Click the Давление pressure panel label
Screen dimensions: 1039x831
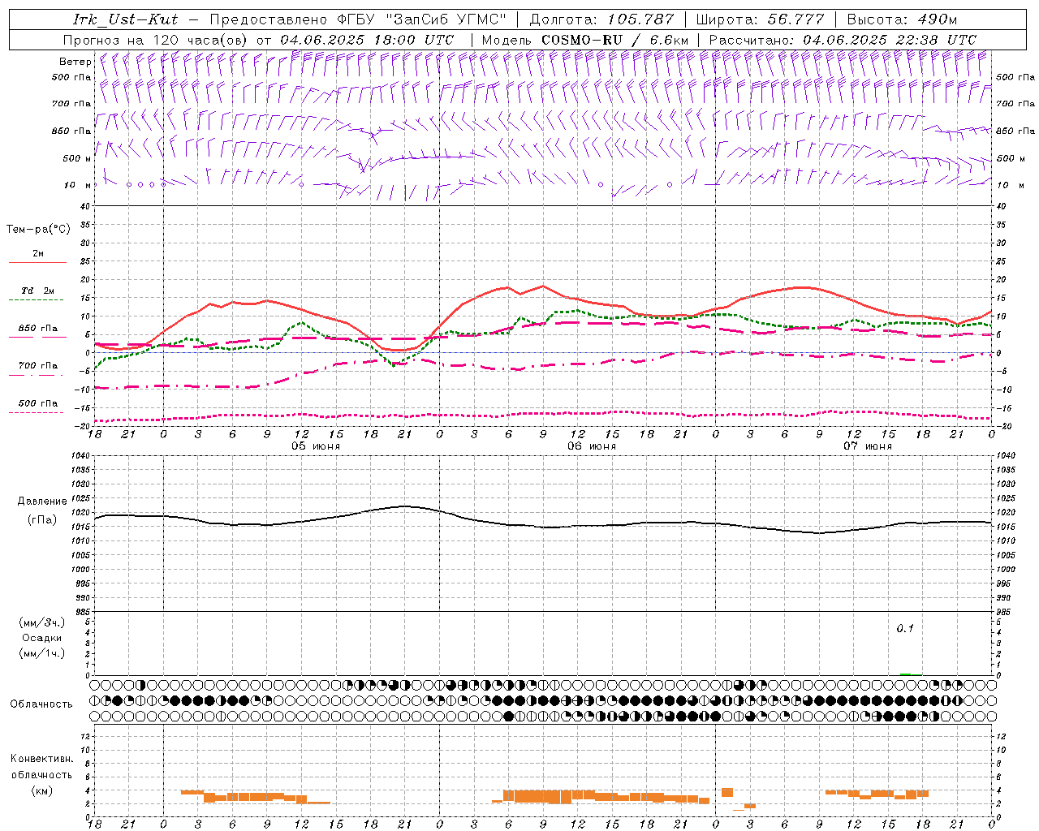41,502
